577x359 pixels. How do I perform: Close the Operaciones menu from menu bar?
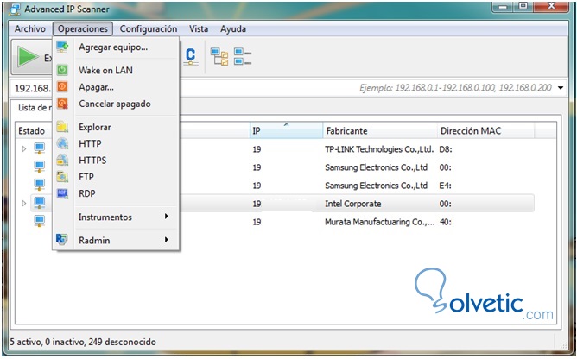[x=83, y=28]
